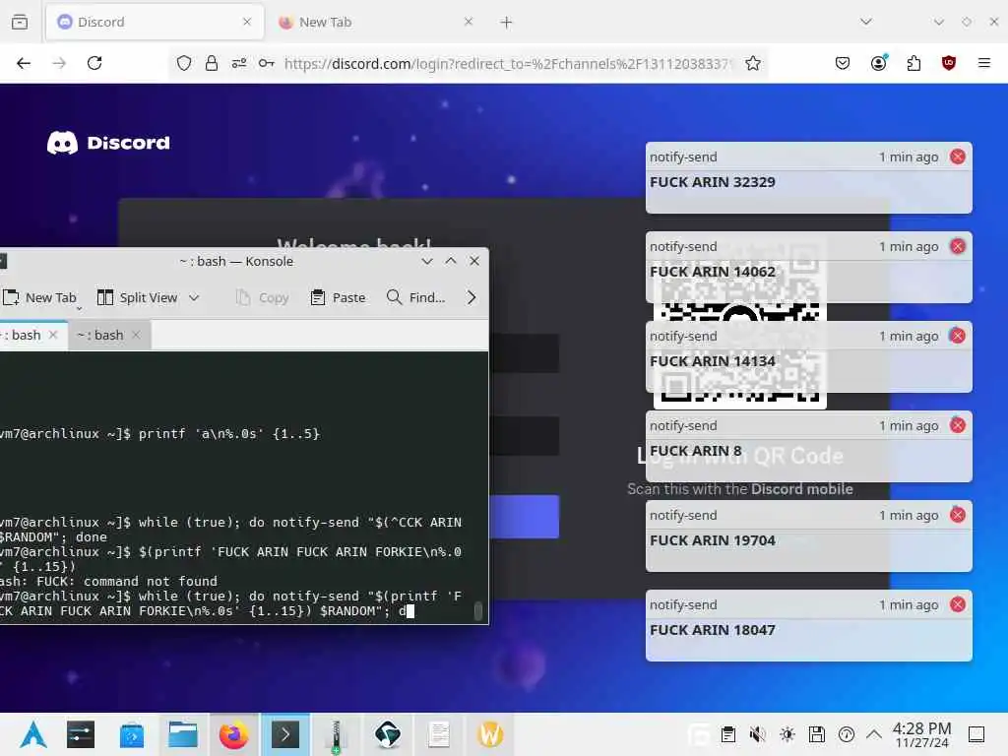1008x756 pixels.
Task: Click the Peek at Desktop button
Action: click(x=976, y=734)
